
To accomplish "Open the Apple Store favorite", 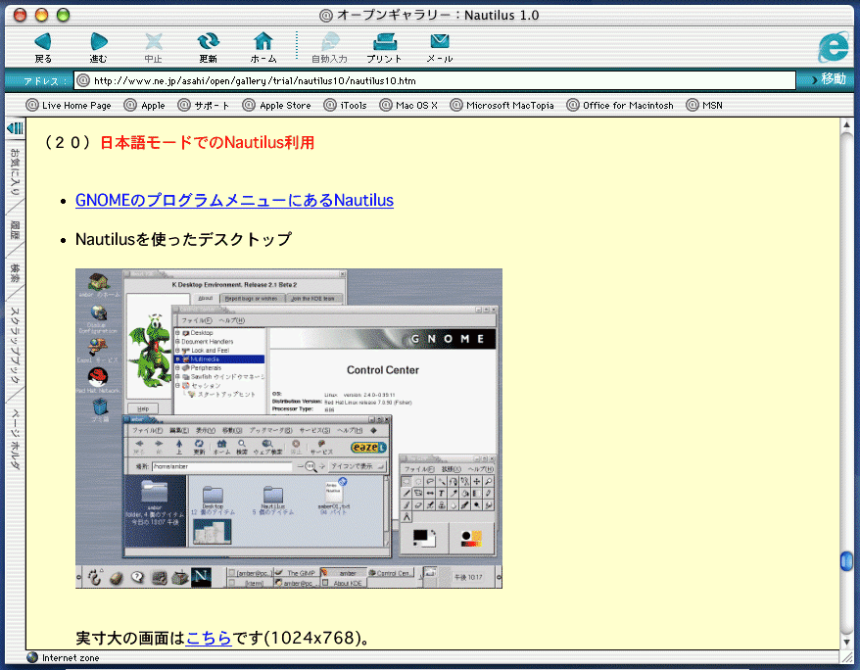I will (277, 105).
